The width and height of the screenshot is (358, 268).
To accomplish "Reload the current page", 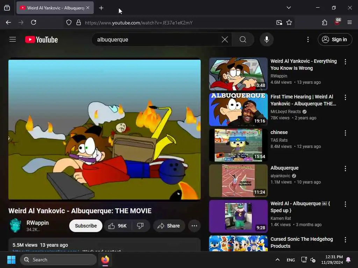I will pos(34,22).
